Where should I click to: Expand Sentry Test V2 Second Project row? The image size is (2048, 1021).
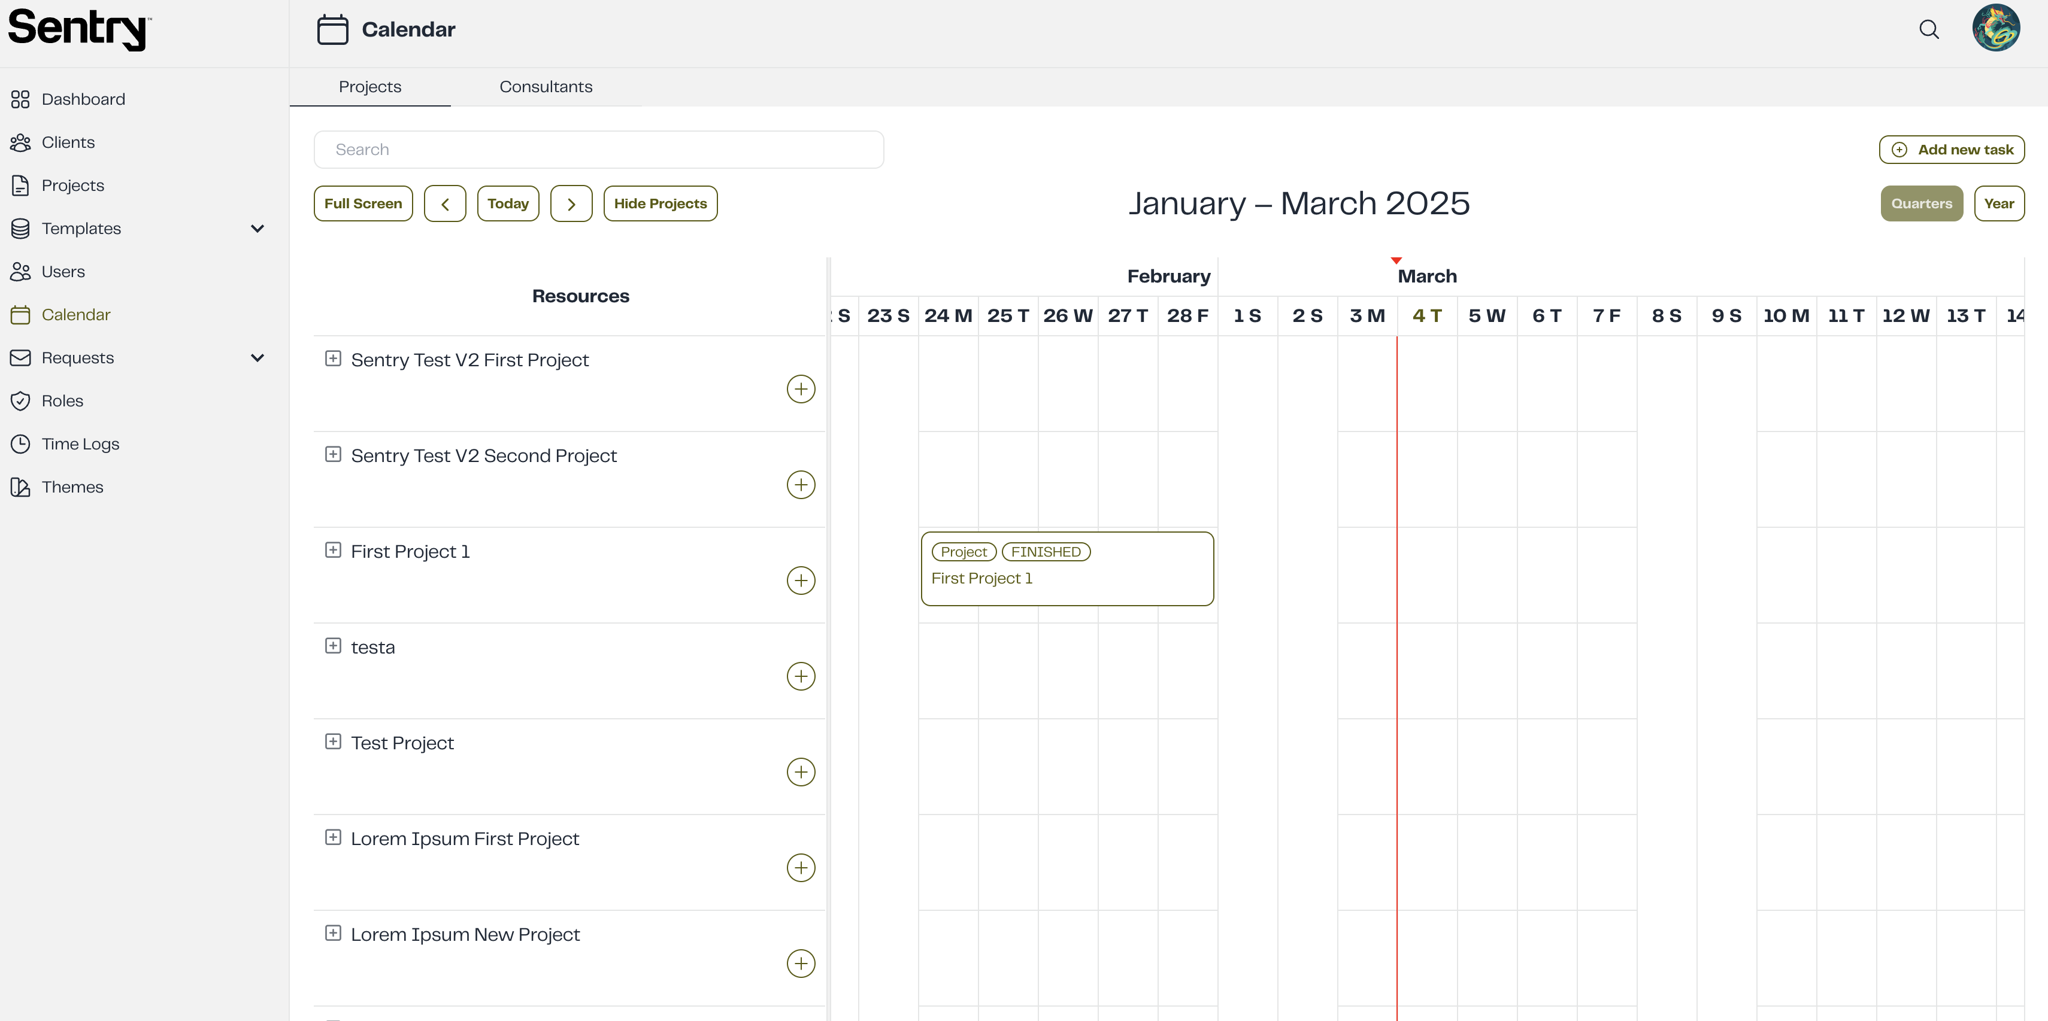[333, 454]
